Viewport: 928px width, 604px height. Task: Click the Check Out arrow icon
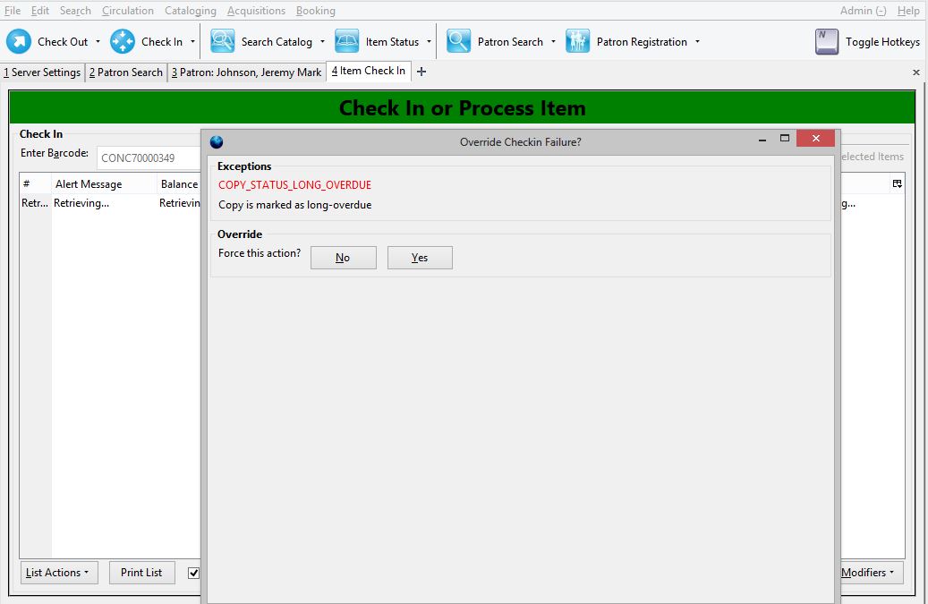[19, 41]
